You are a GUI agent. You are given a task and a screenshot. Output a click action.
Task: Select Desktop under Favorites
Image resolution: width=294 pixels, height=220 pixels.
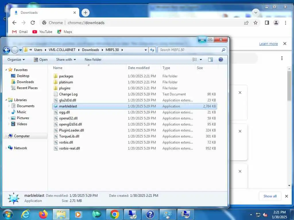[x=20, y=76]
